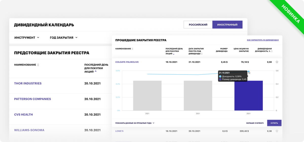Sort by Дата закрытия реестра под дивиденды
Screen dimensions: 304x142
click(202, 54)
